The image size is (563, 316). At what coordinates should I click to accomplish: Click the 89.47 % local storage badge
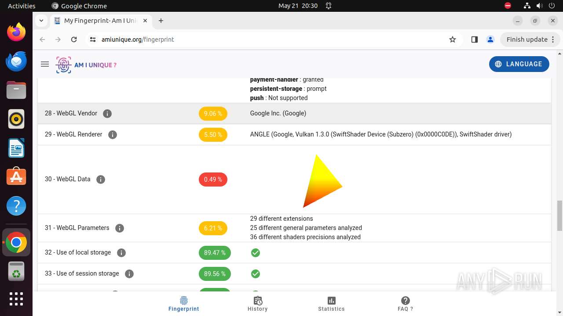click(x=215, y=253)
